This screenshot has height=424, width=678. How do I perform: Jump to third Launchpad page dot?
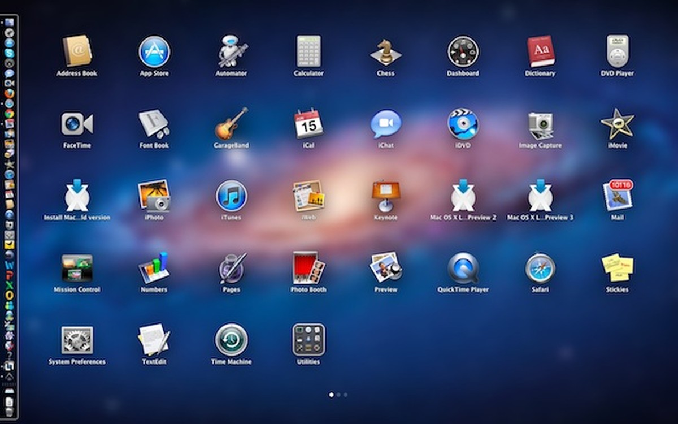tap(346, 395)
